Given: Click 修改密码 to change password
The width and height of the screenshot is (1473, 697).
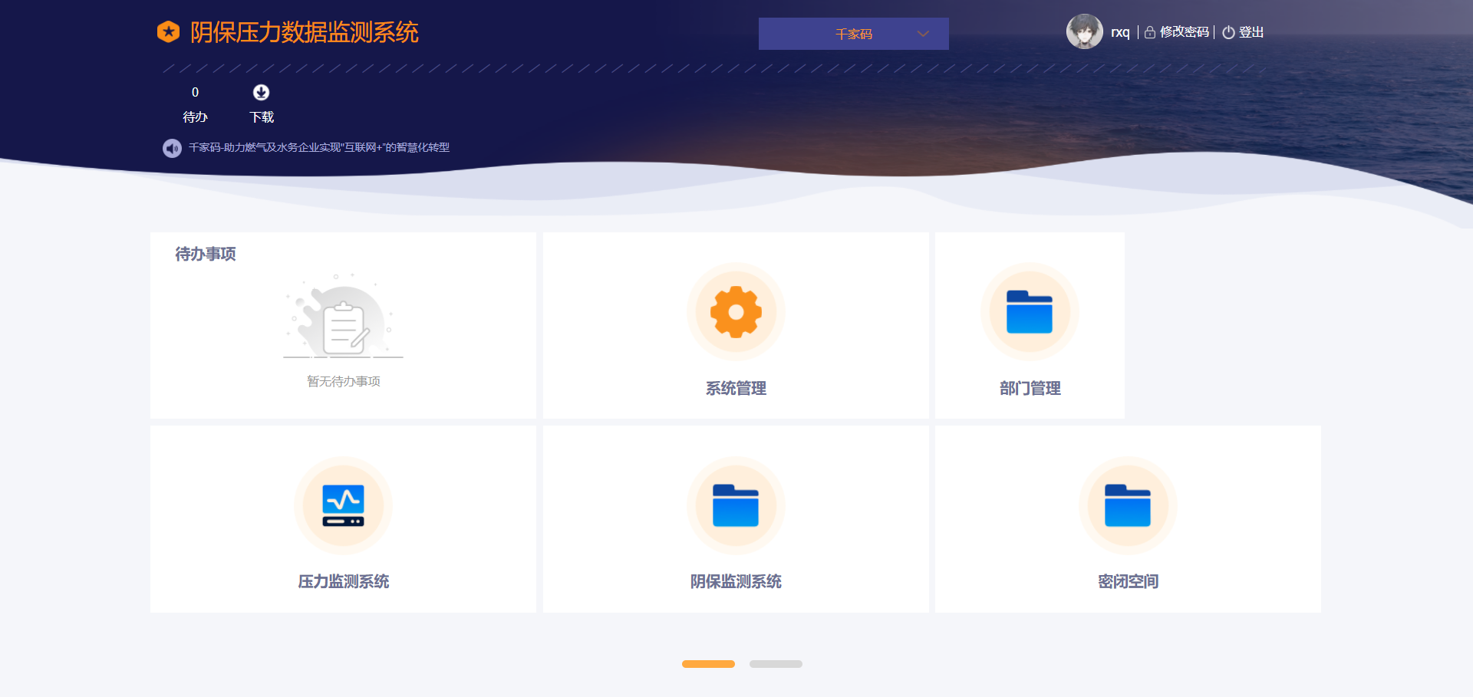Looking at the screenshot, I should tap(1184, 32).
